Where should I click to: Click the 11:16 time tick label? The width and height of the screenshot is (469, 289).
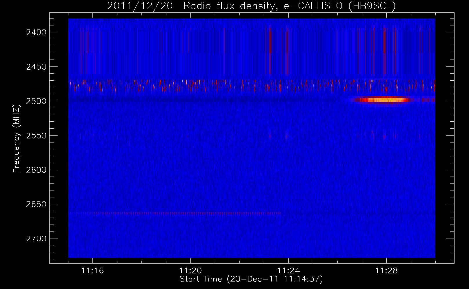(92, 271)
